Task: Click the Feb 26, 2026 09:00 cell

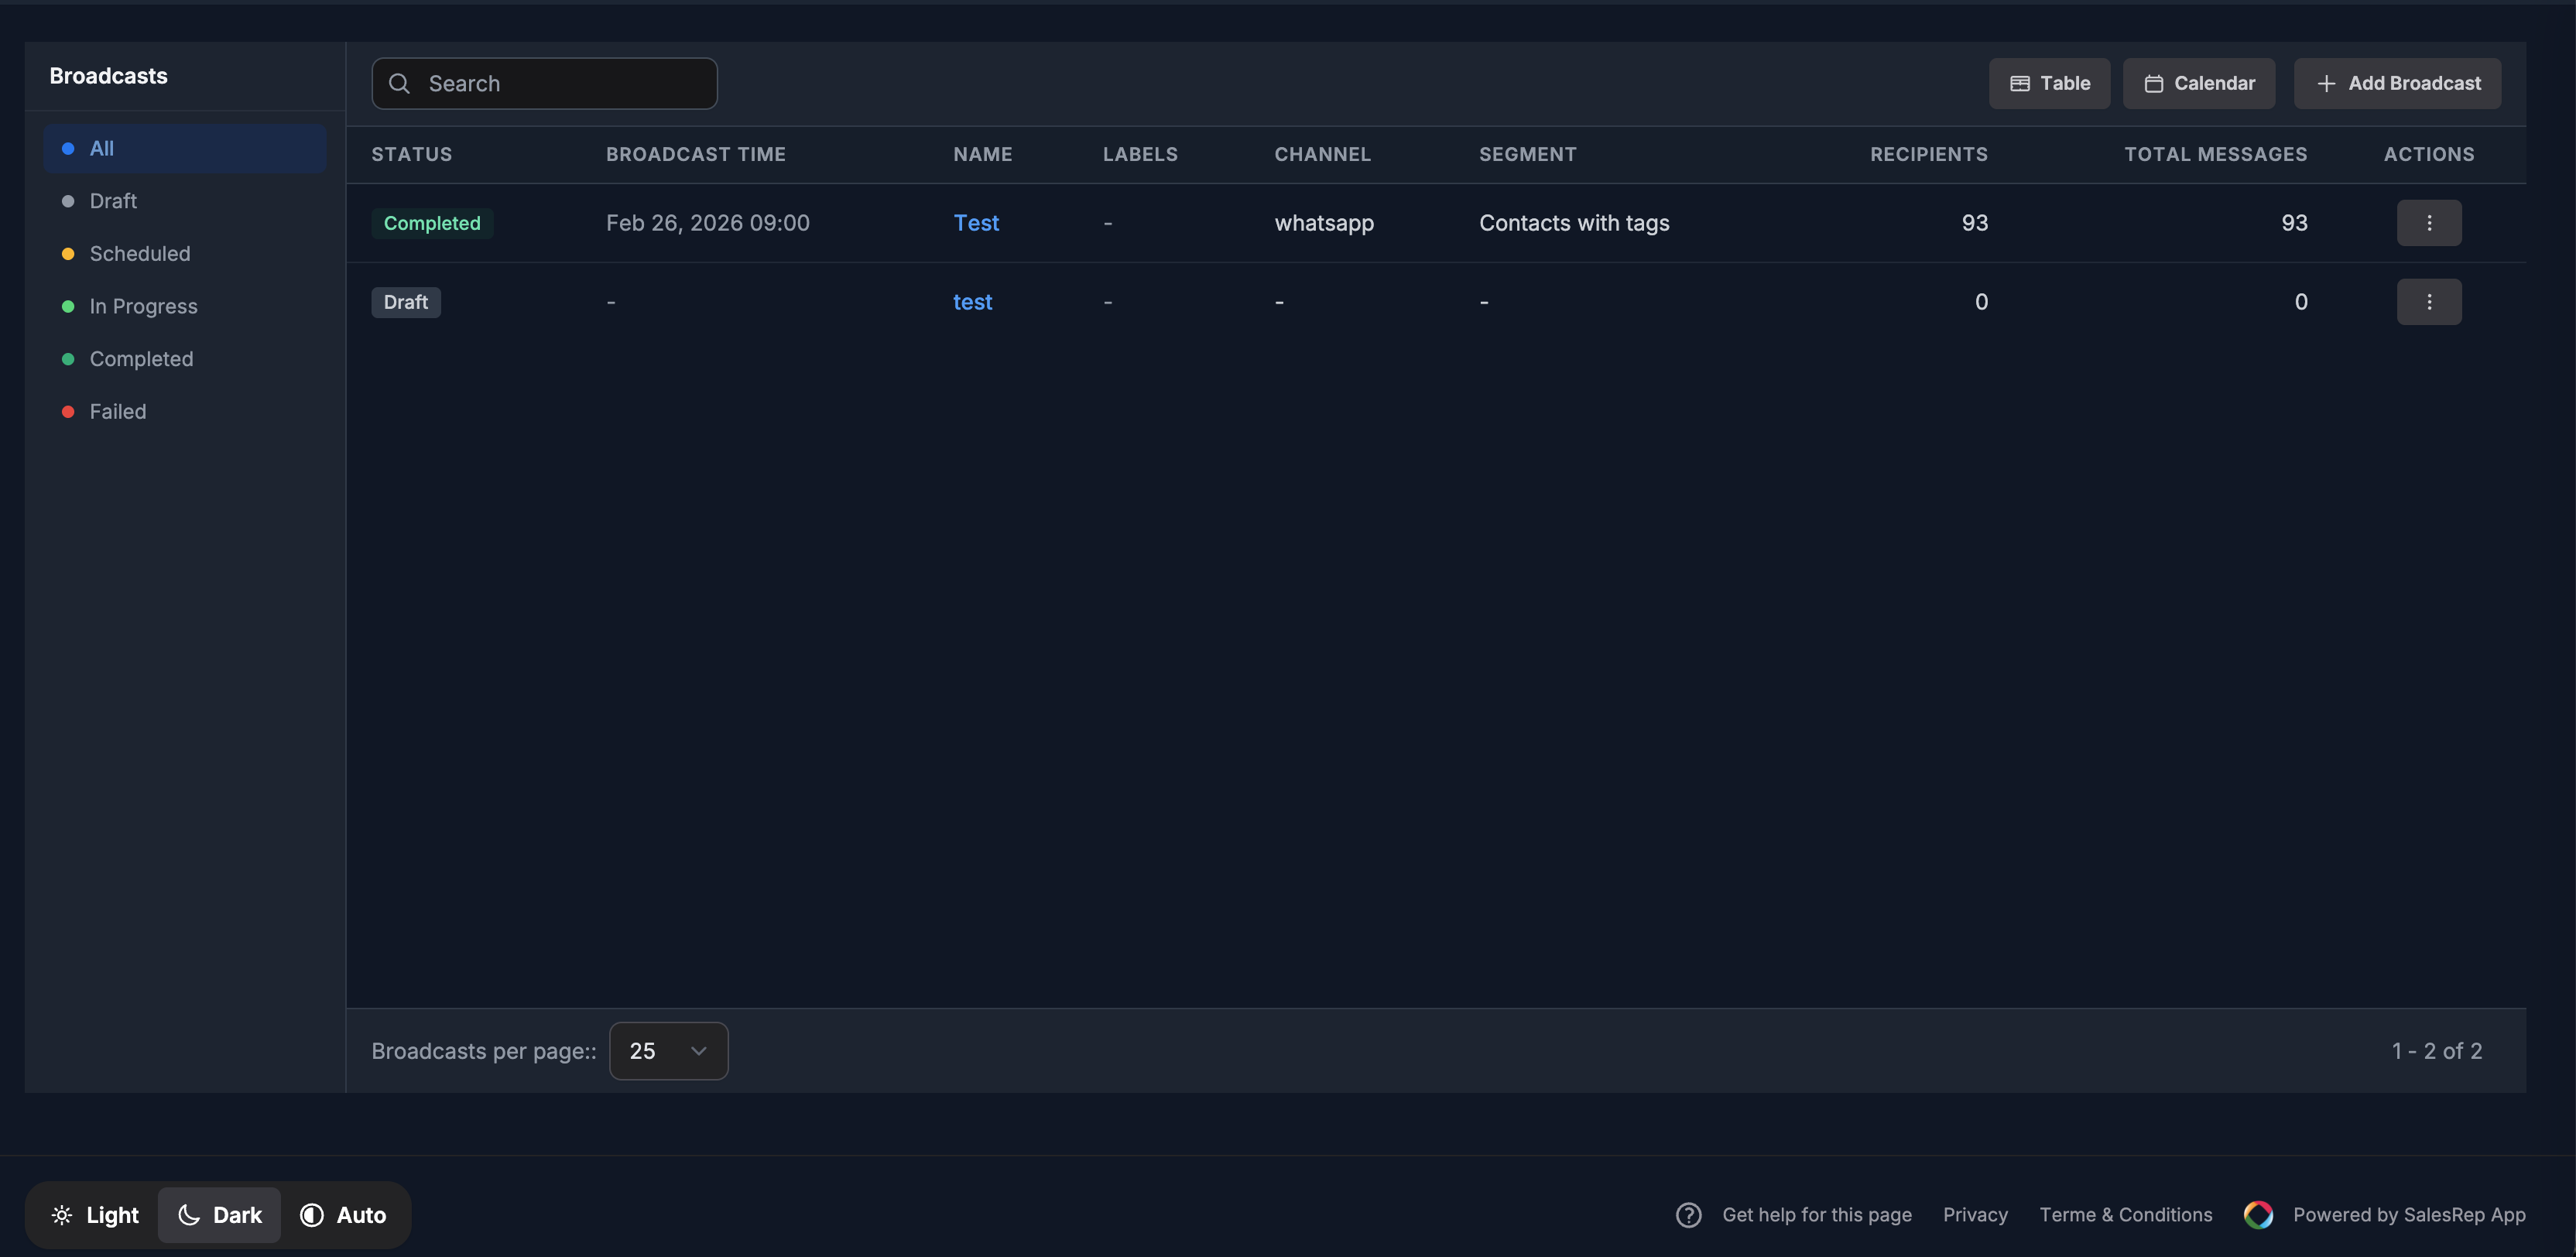Action: [708, 223]
